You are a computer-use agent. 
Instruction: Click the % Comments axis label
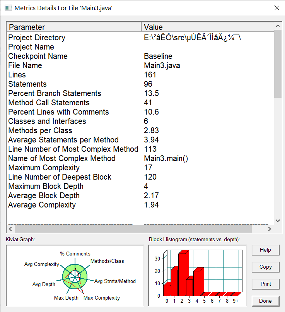click(75, 254)
